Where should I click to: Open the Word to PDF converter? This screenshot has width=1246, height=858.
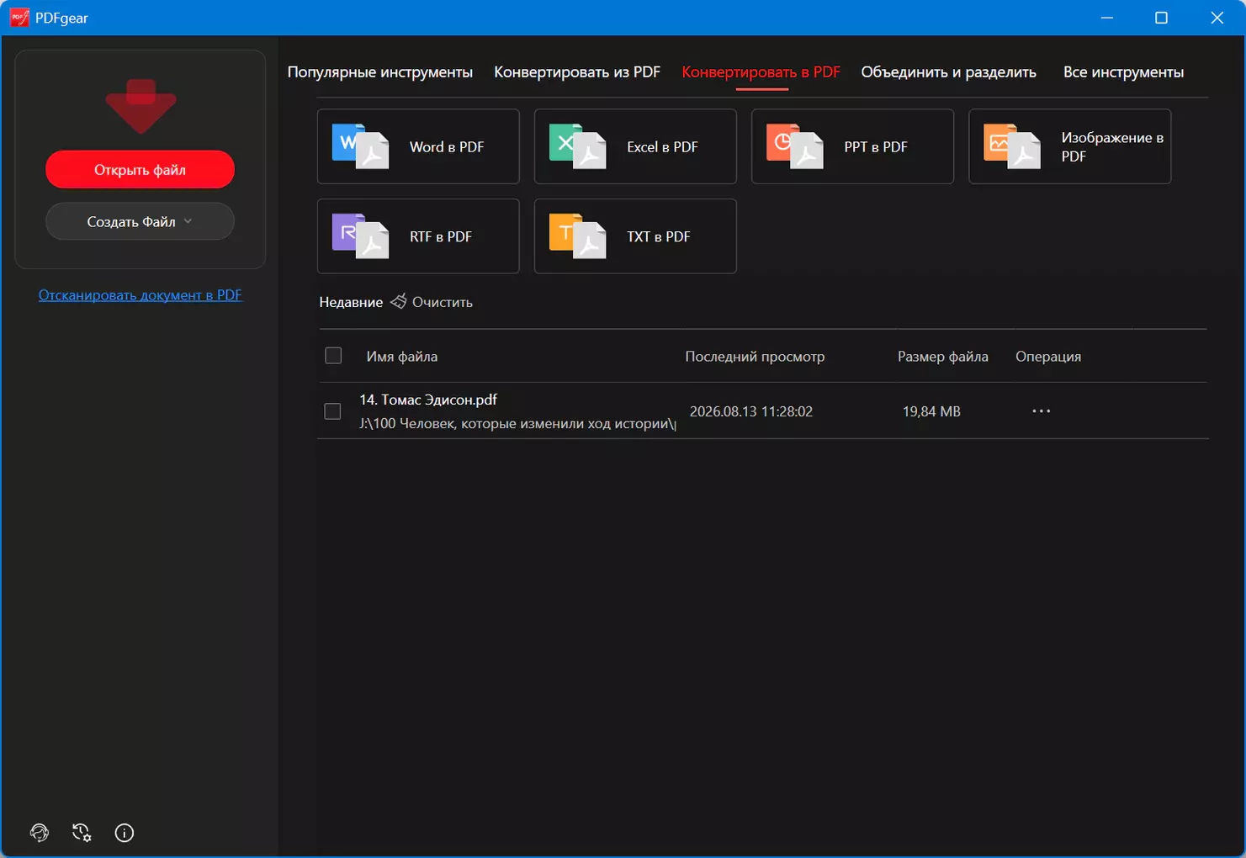click(418, 146)
